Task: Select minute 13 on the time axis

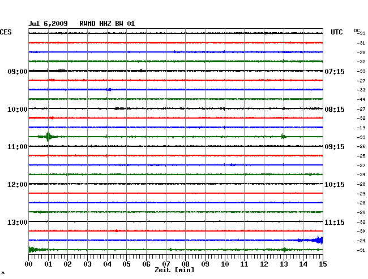Action: 284,264
